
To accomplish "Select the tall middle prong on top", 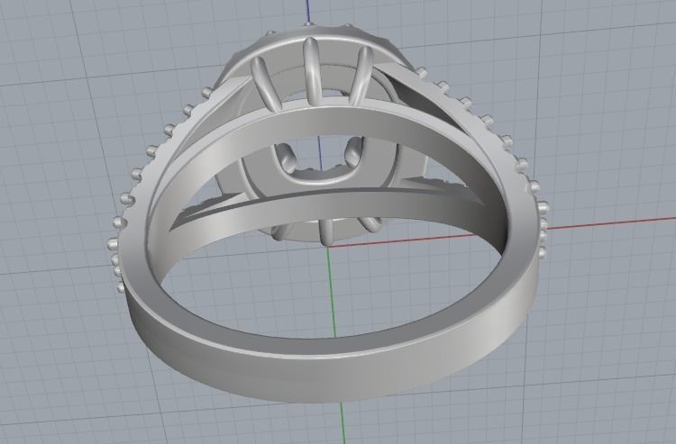I will (311, 69).
